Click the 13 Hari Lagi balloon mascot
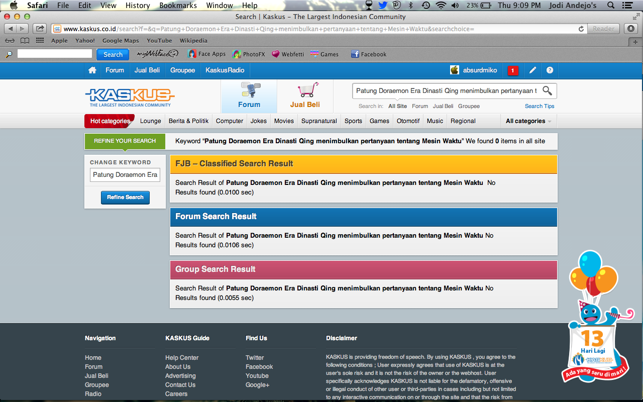This screenshot has width=643, height=402. pos(595,317)
